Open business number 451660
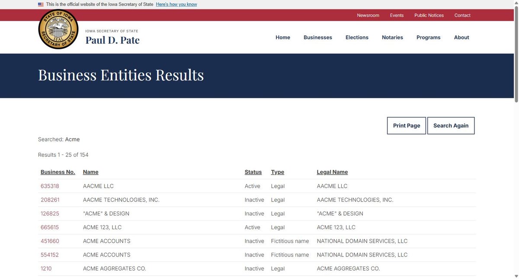Screen dimensions: 519x279 pos(50,241)
